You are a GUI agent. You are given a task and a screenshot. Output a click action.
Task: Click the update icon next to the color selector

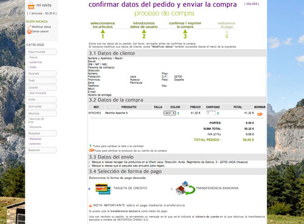178,114
